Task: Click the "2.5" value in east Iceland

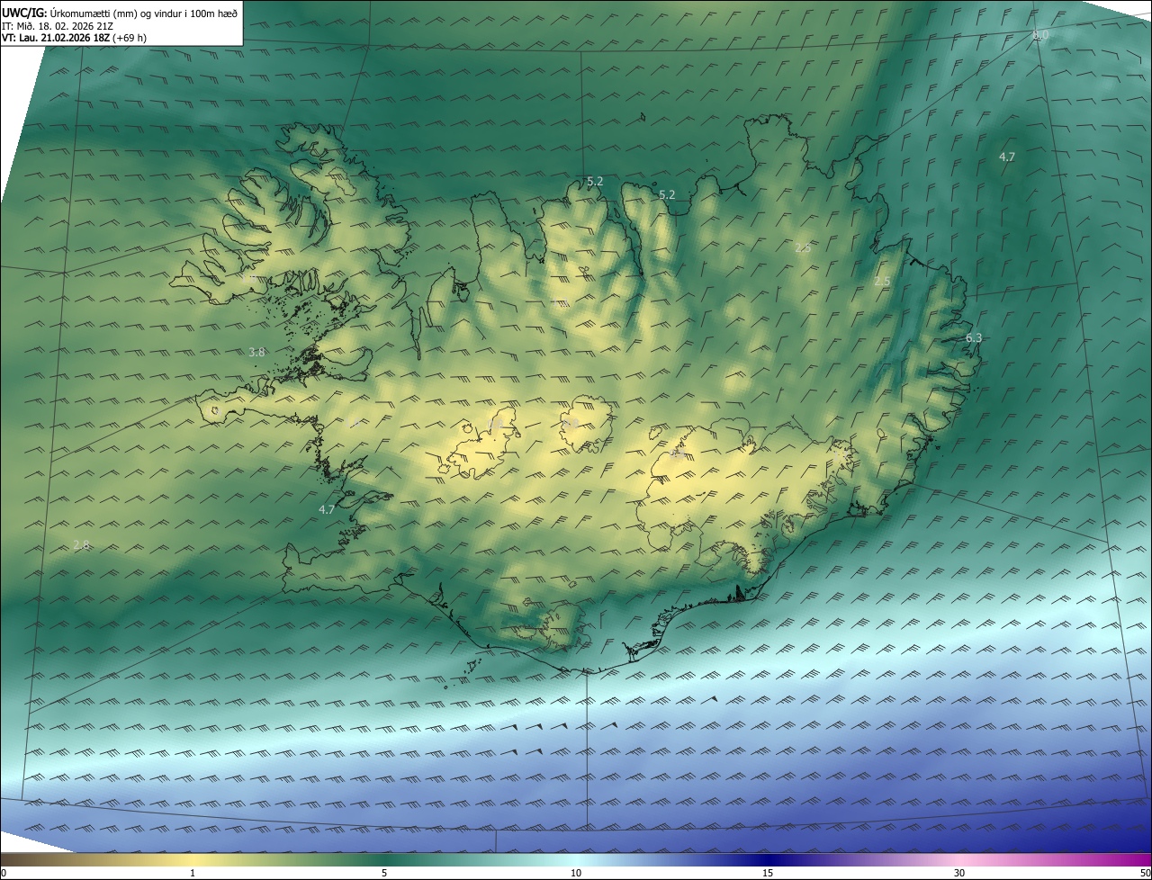Action: [882, 282]
